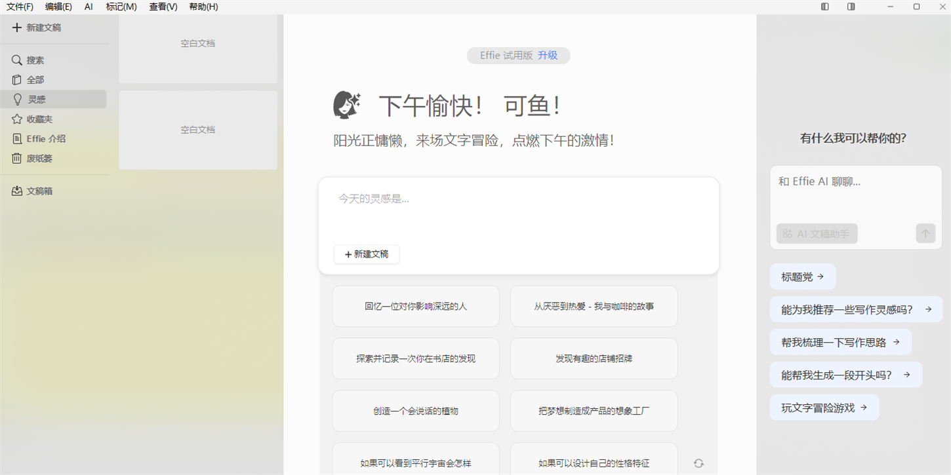Open the 回忆一位对你影响深远的人 prompt card
This screenshot has width=951, height=475.
pyautogui.click(x=416, y=306)
